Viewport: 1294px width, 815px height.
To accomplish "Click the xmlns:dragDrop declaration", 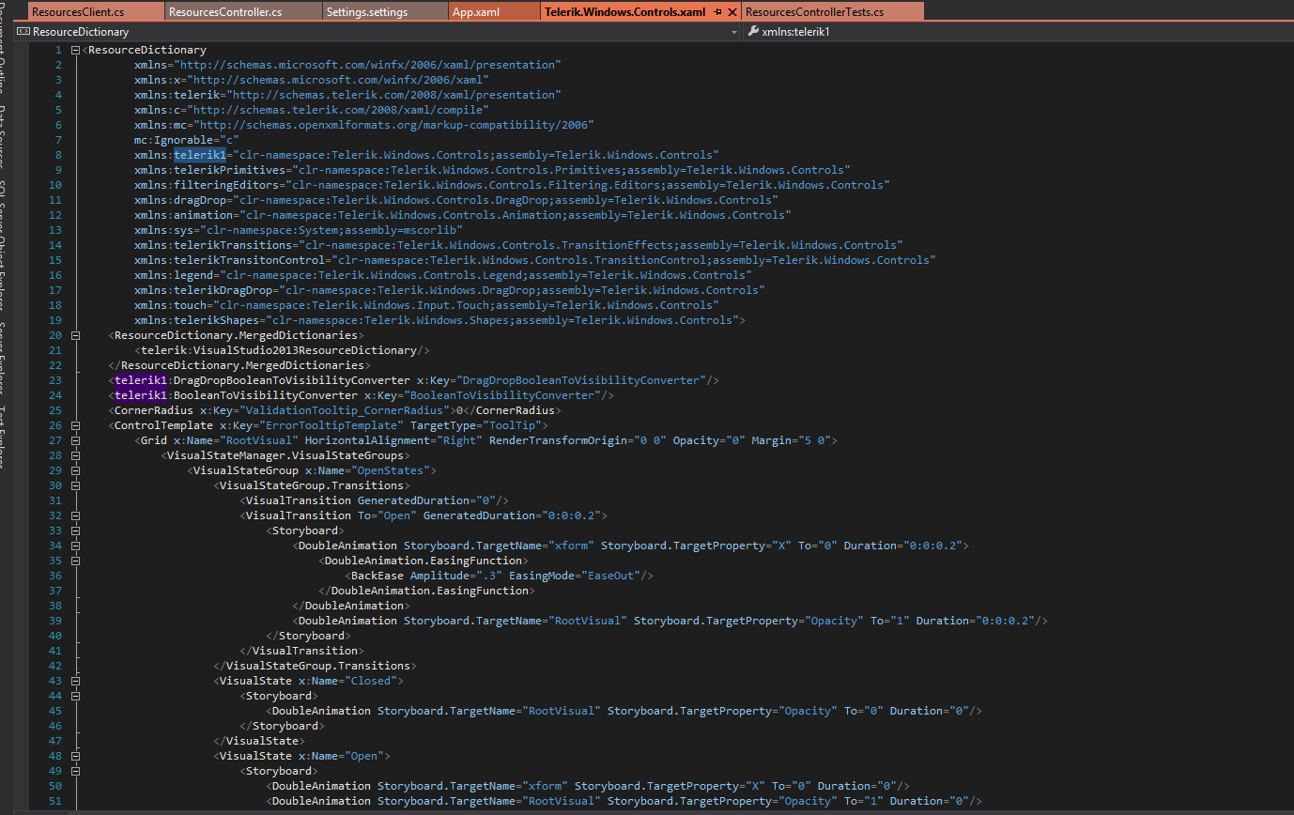I will click(455, 200).
